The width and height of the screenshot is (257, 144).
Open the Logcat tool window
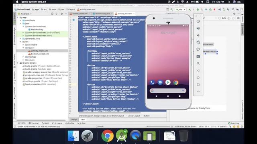57,123
